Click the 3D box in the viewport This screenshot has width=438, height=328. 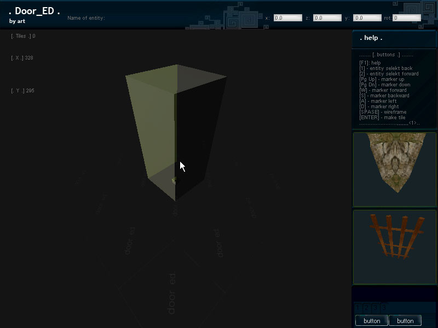pyautogui.click(x=175, y=126)
